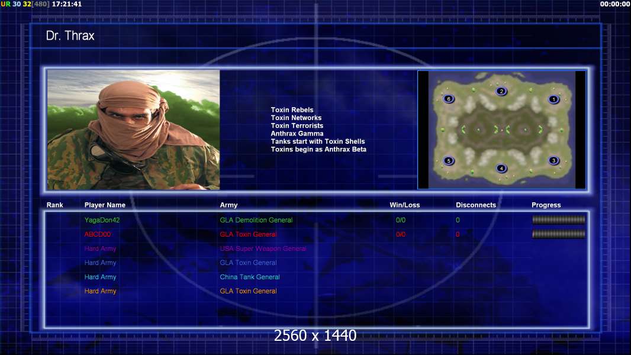
Task: Click the red GLA Toxin General entry
Action: [248, 234]
